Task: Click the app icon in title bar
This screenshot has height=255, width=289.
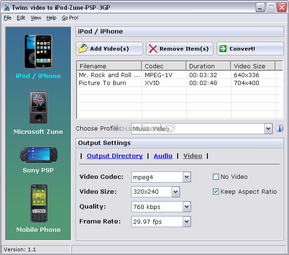Action: 7,7
